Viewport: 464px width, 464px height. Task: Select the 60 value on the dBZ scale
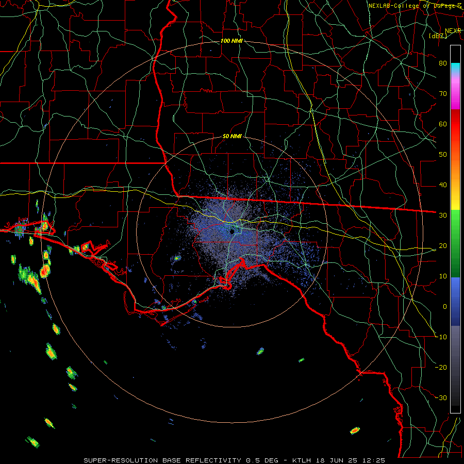coord(443,124)
